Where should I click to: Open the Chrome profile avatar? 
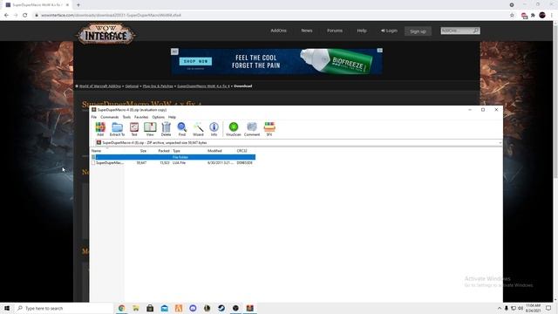(x=542, y=15)
